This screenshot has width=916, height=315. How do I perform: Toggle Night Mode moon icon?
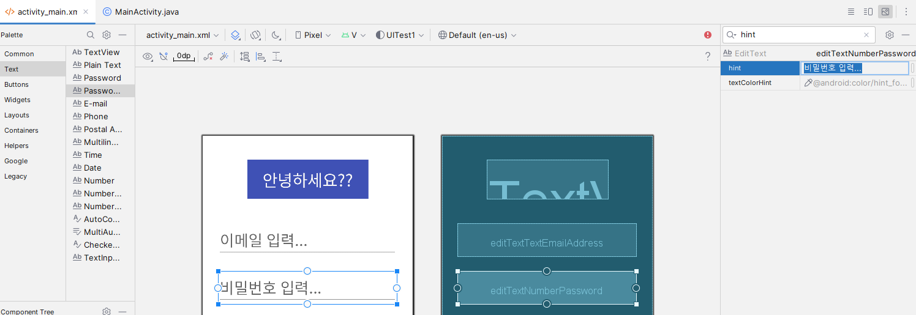[276, 35]
